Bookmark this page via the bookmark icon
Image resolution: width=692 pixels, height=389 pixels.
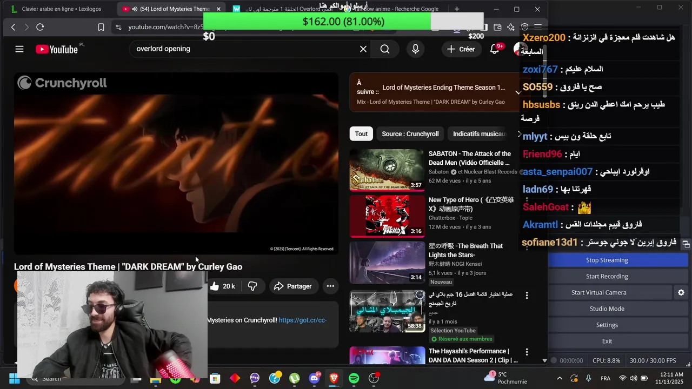[x=101, y=27]
